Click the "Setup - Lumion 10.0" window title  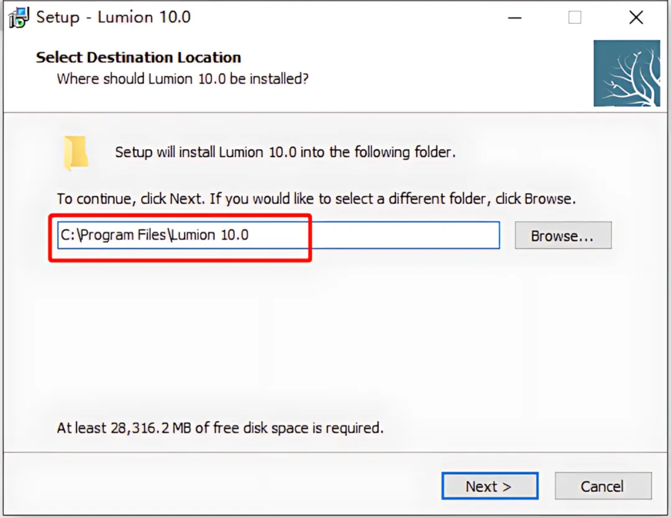point(113,17)
